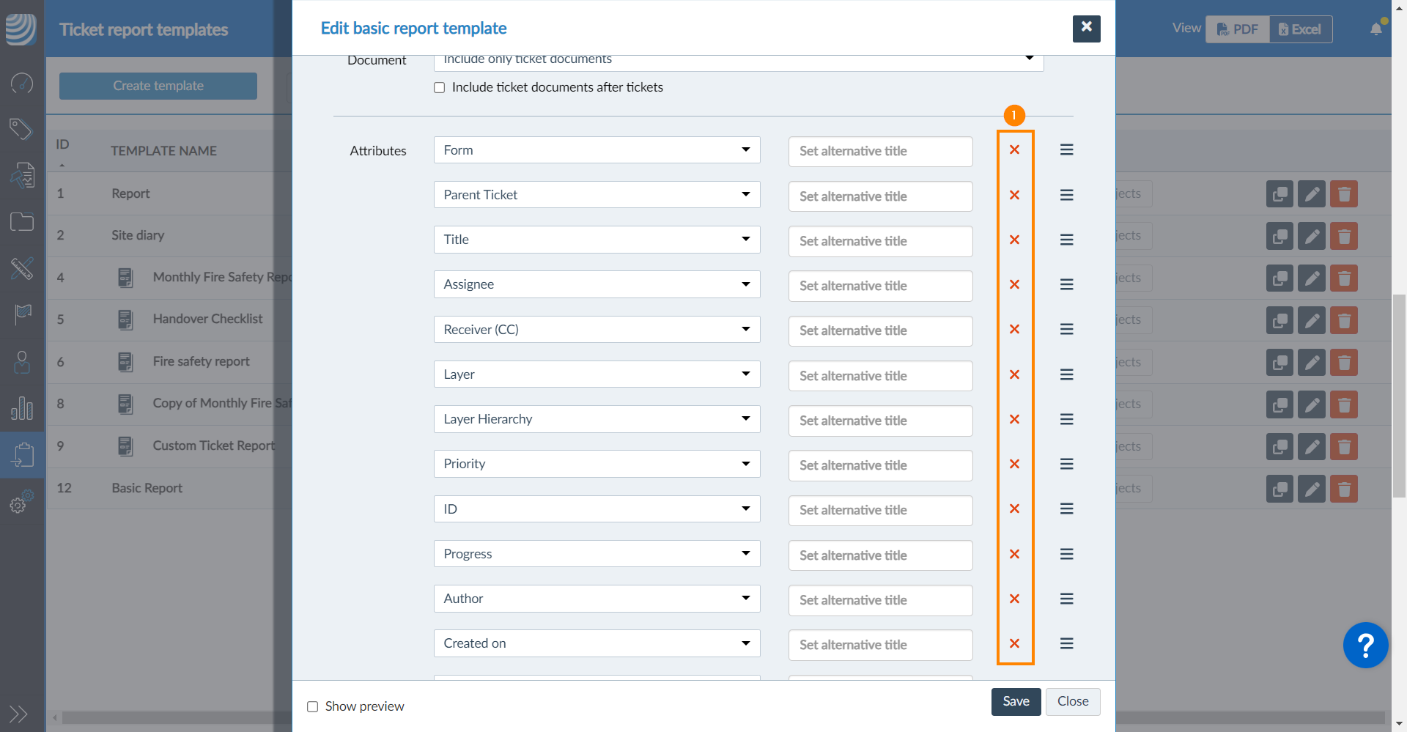1407x732 pixels.
Task: Duplicate the Handover Checklist template
Action: click(x=1279, y=320)
